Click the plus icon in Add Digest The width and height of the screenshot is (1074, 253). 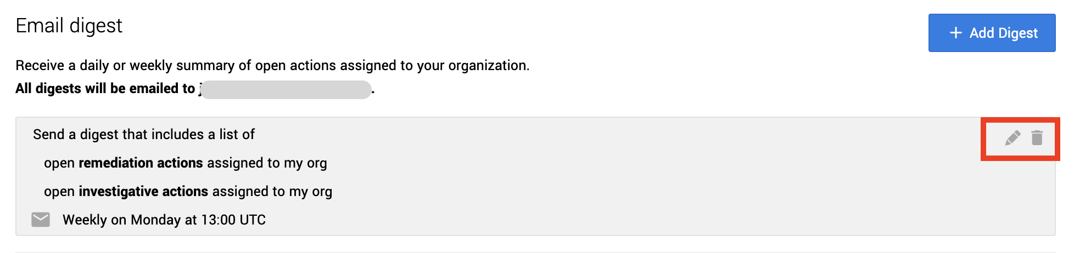[x=956, y=33]
